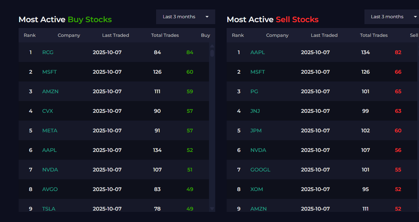Click the Sell column header

pyautogui.click(x=414, y=35)
